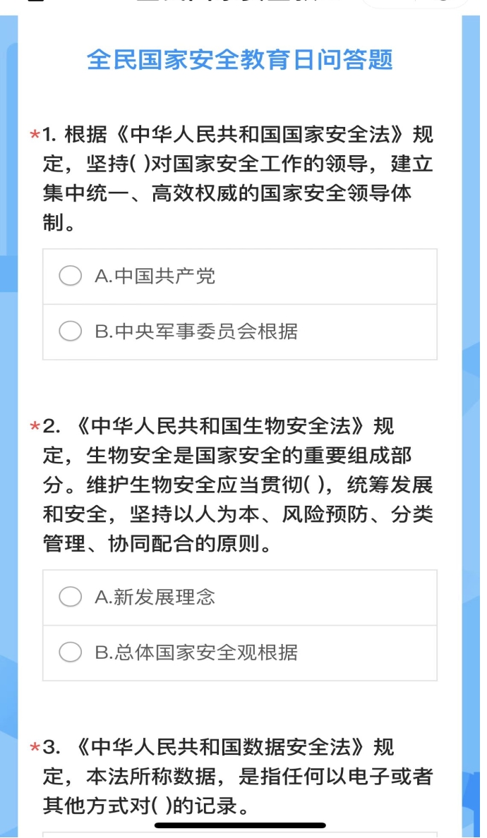
Task: Tap the black home indicator bar
Action: pyautogui.click(x=240, y=825)
